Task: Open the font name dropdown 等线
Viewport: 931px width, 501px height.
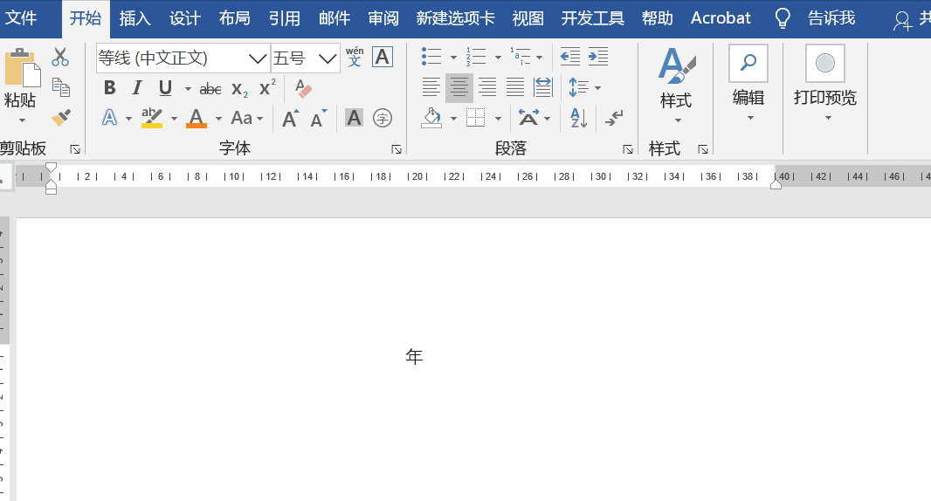Action: (257, 58)
